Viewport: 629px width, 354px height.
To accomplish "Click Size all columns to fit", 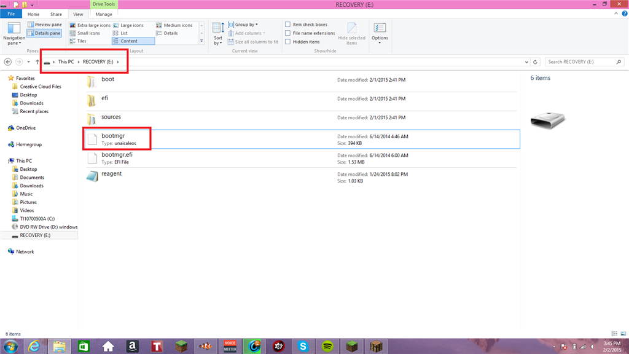I will pyautogui.click(x=252, y=42).
